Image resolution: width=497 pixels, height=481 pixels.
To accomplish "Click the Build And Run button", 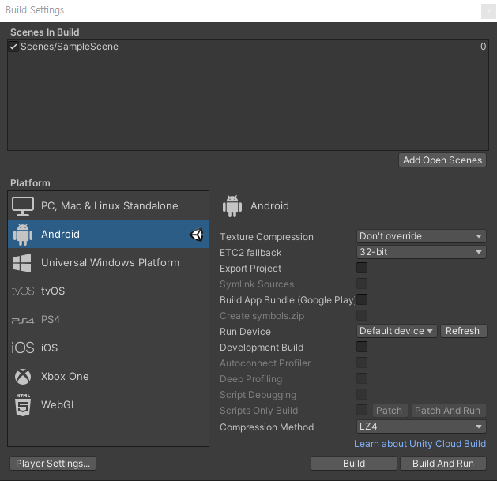I will [x=443, y=464].
